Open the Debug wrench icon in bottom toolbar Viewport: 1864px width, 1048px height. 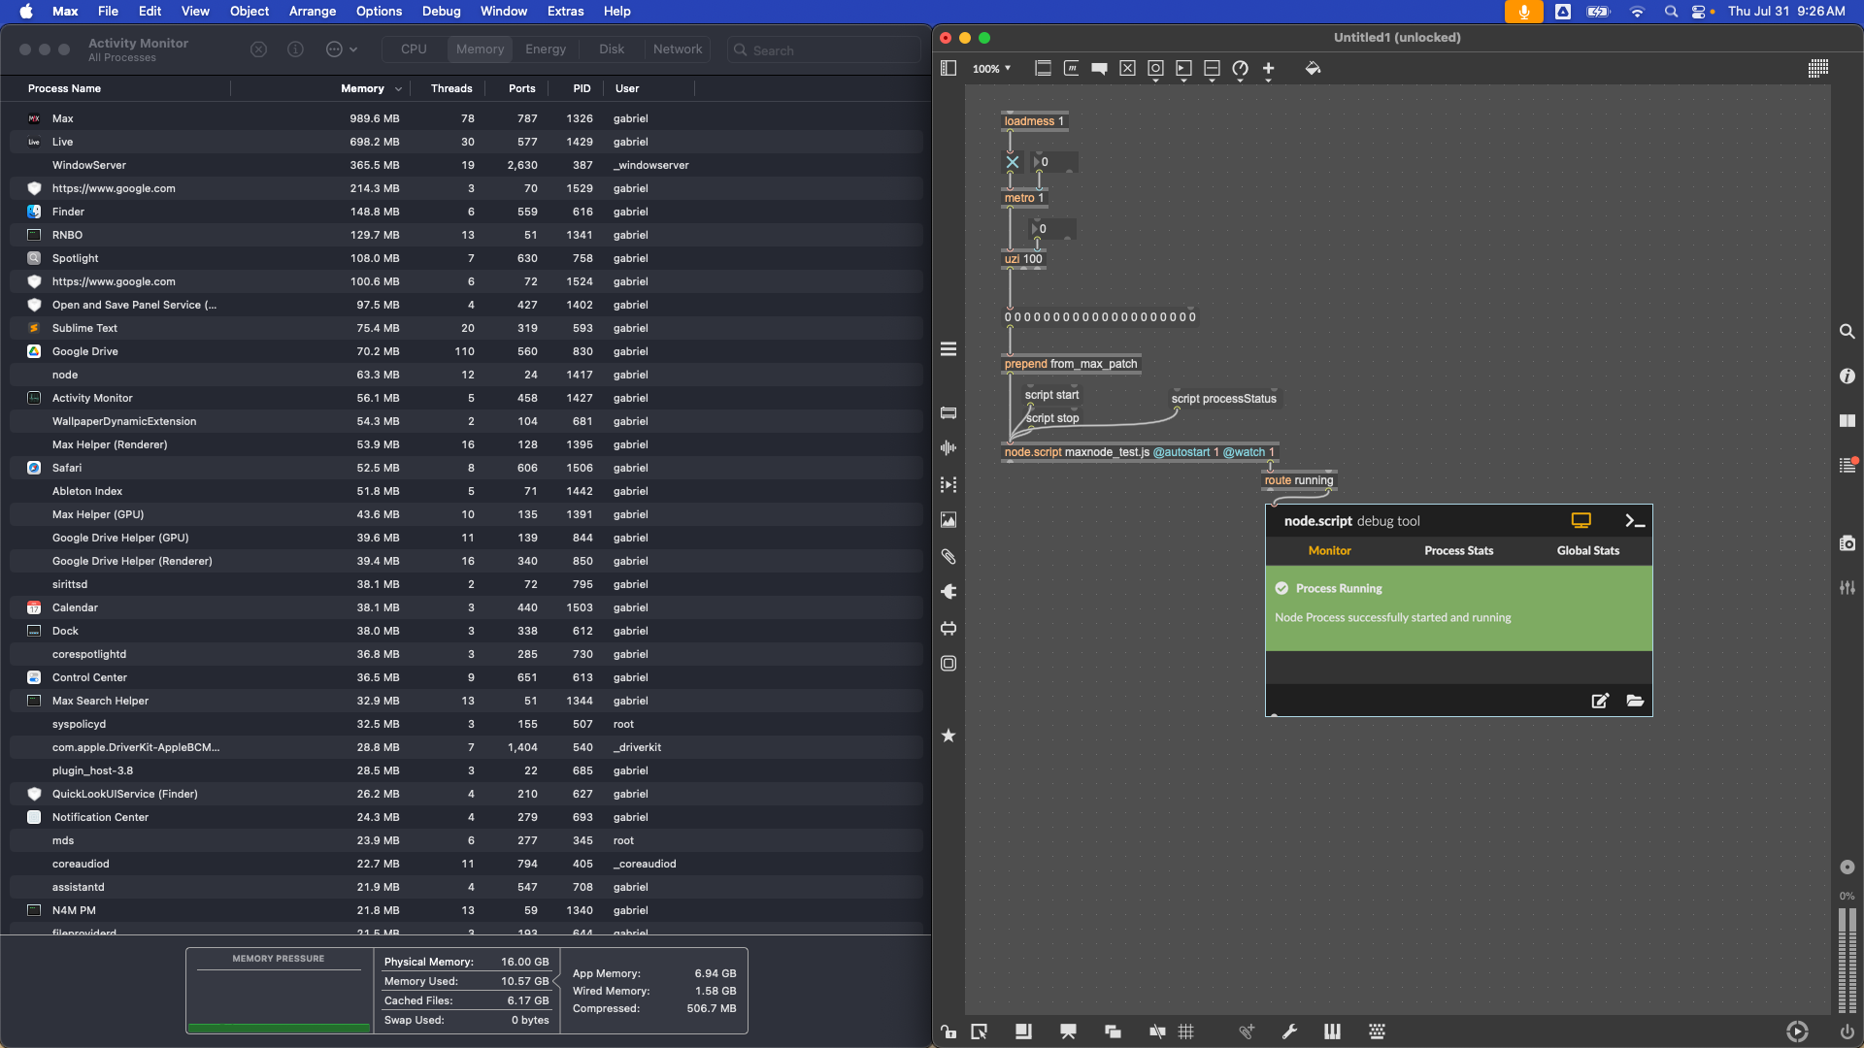[1289, 1032]
